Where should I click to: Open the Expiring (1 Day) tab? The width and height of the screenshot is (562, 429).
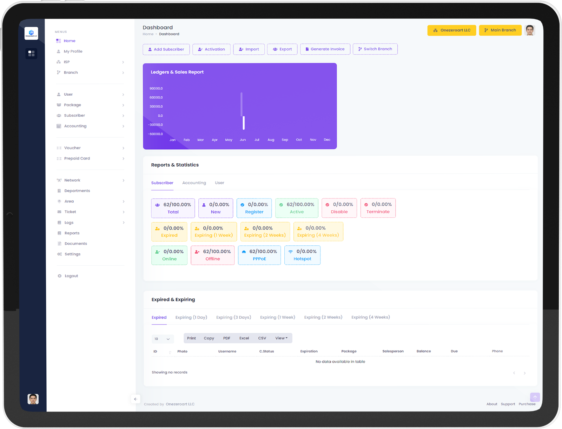click(x=191, y=318)
